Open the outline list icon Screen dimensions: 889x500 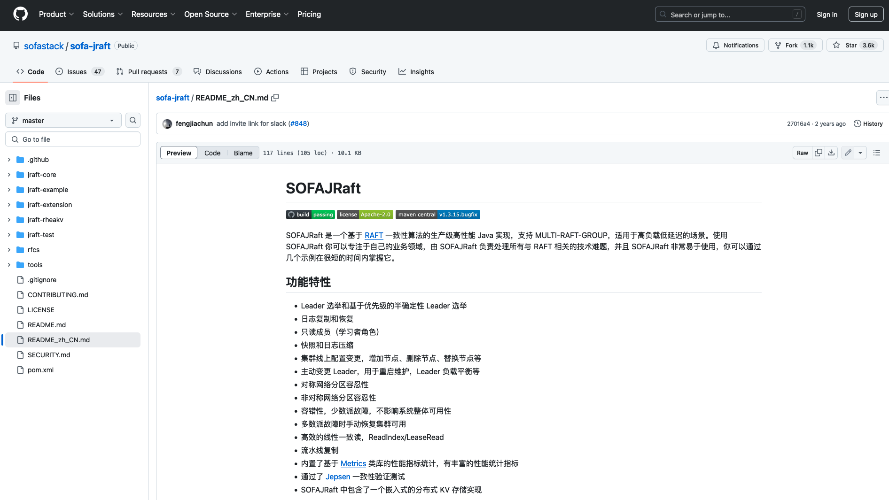tap(876, 153)
